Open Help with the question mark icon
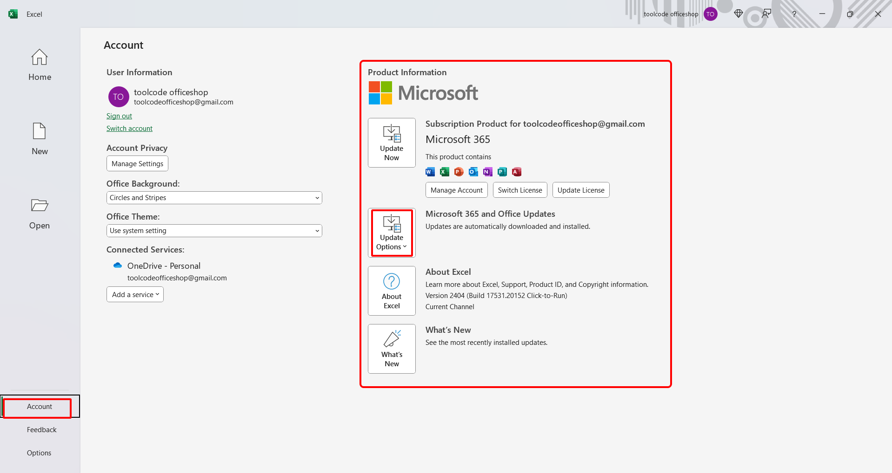 coord(794,14)
